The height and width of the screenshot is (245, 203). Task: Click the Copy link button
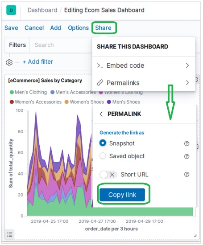coord(122,195)
